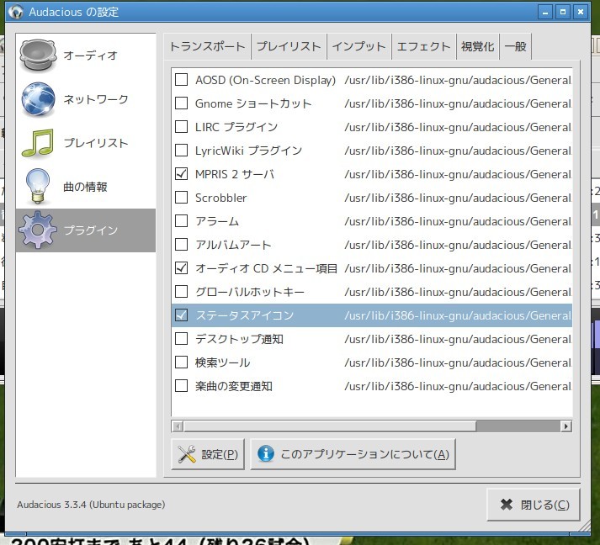
Task: Switch to エフェクト tab
Action: pyautogui.click(x=423, y=46)
